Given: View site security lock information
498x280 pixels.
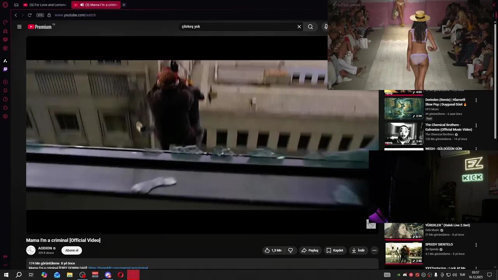Looking at the screenshot, I should 49,15.
